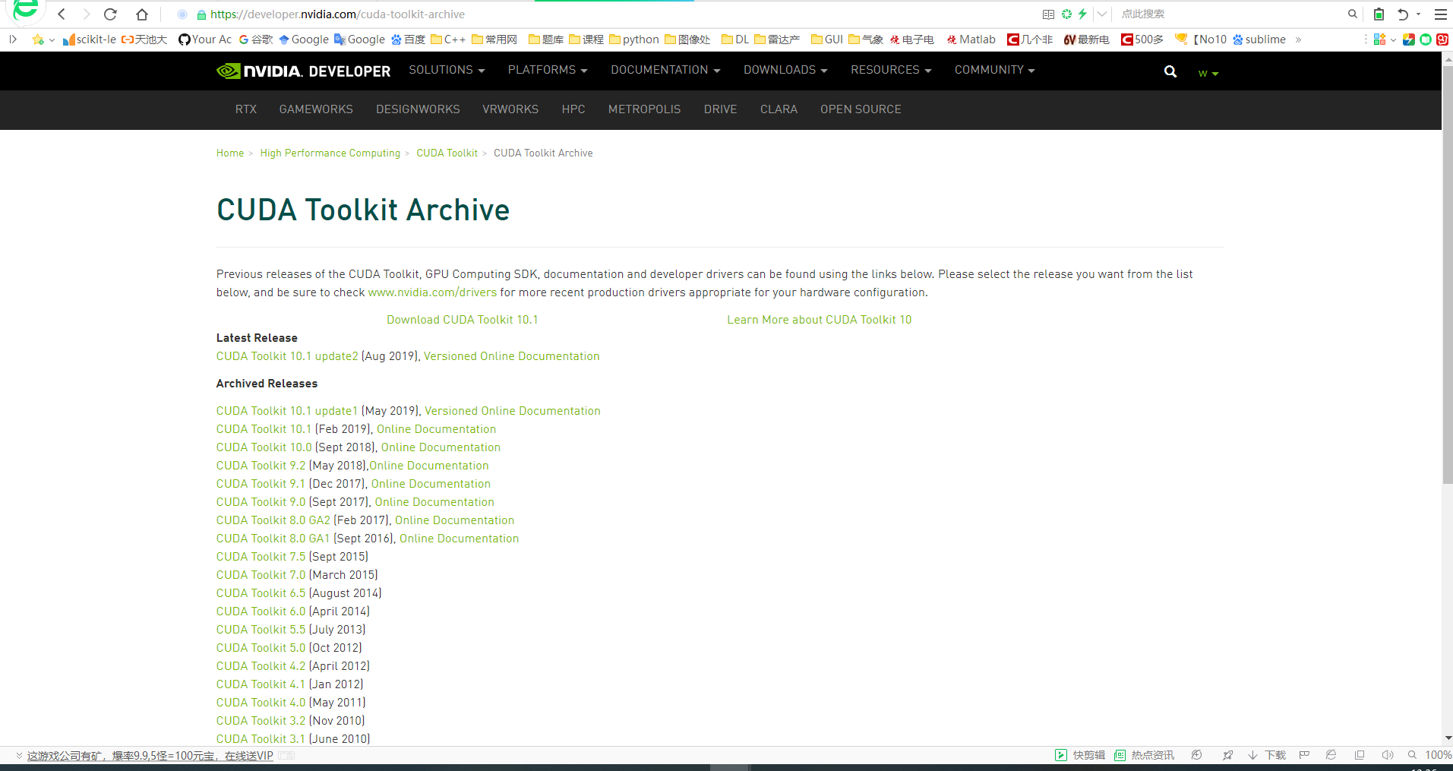
Task: Toggle the sound mute speaker icon
Action: tap(1387, 755)
